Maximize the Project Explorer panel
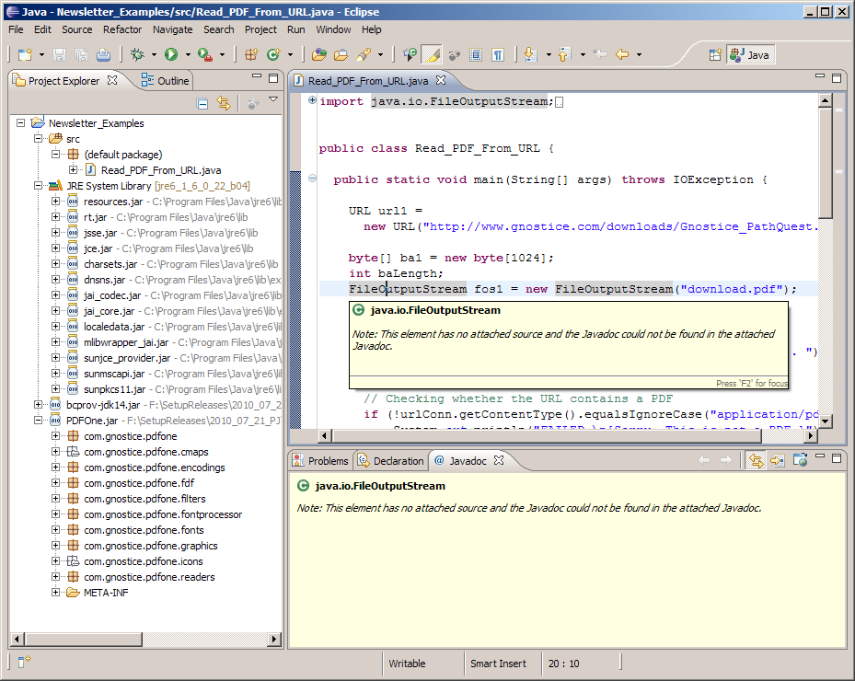This screenshot has width=855, height=681. coord(273,78)
